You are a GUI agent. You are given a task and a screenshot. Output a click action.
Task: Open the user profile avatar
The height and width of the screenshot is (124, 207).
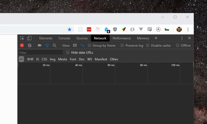pos(179,29)
